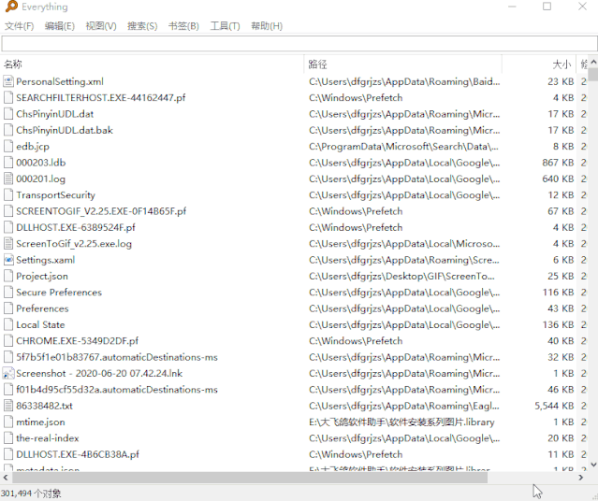598x501 pixels.
Task: Open the 帮助(H) menu
Action: pos(267,26)
